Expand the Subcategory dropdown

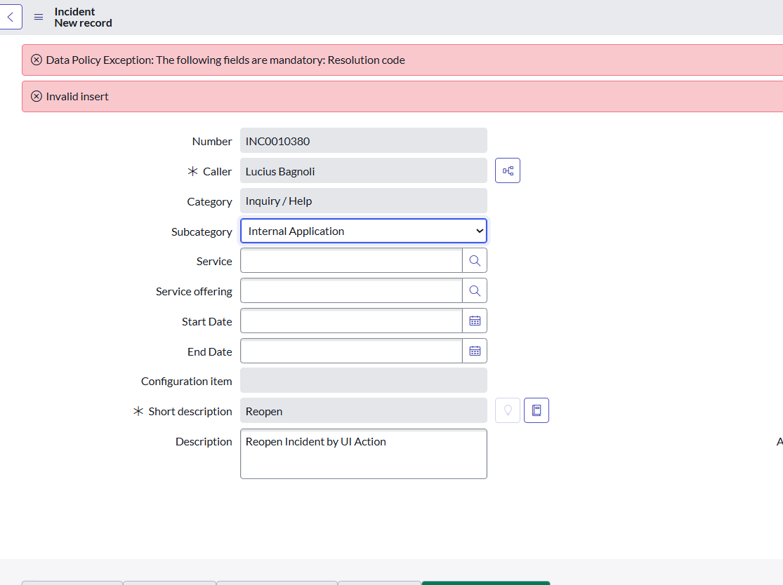point(364,231)
